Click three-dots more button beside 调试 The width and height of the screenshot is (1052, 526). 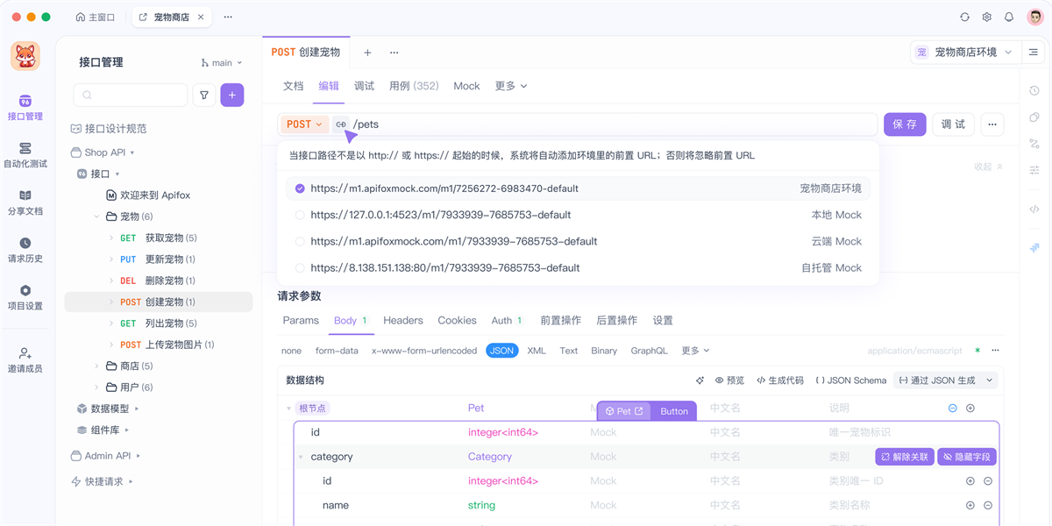click(992, 124)
